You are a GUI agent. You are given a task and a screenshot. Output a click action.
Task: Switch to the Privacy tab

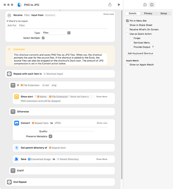pyautogui.click(x=148, y=13)
